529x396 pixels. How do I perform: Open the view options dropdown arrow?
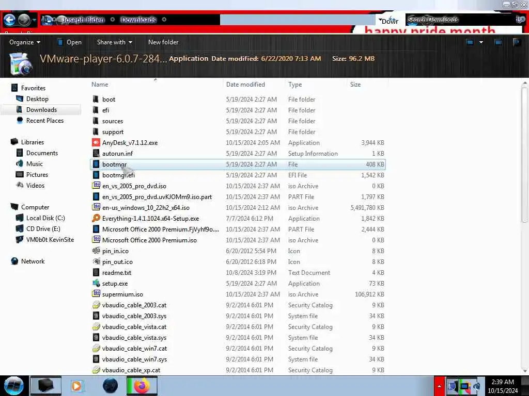click(x=481, y=42)
